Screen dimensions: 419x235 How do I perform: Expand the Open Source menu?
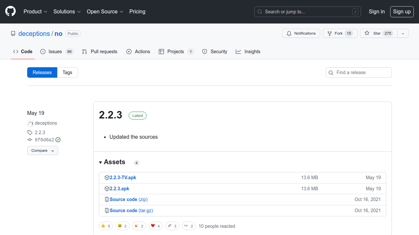(x=105, y=12)
